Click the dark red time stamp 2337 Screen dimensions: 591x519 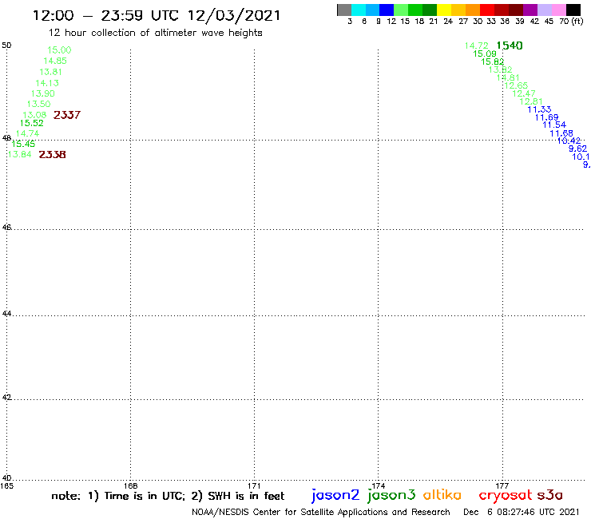pyautogui.click(x=67, y=115)
